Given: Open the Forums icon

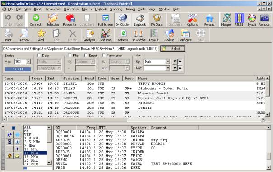Looking at the screenshot, I should (209, 20).
